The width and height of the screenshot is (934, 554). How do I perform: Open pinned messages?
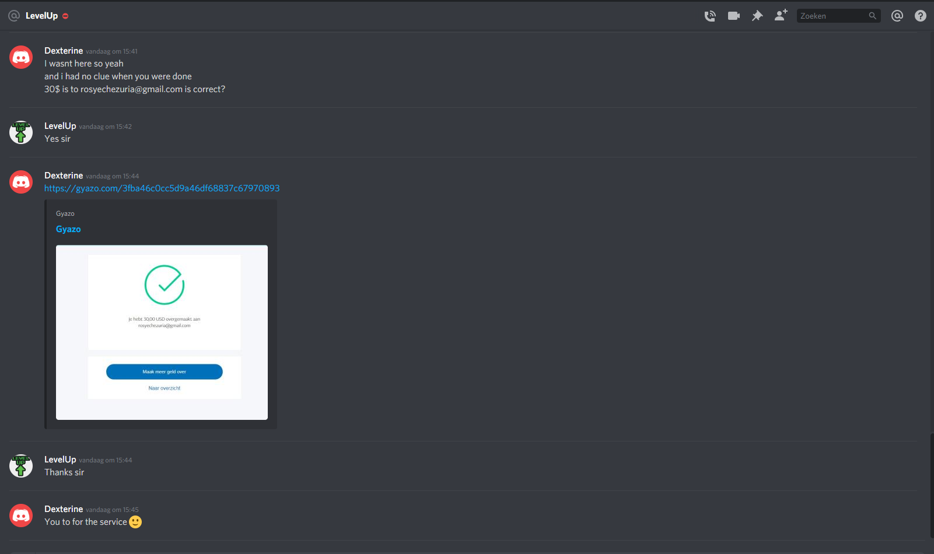(757, 16)
